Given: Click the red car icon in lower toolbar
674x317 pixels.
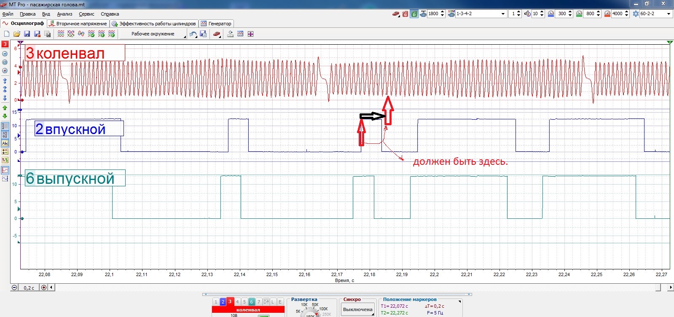Looking at the screenshot, I should click(217, 34).
